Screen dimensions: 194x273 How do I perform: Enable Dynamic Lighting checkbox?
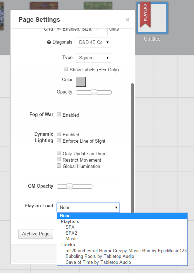[x=59, y=134]
